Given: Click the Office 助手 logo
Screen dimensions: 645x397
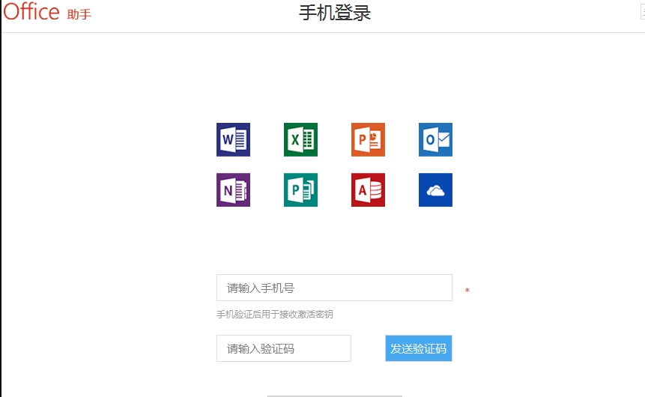Looking at the screenshot, I should click(47, 11).
